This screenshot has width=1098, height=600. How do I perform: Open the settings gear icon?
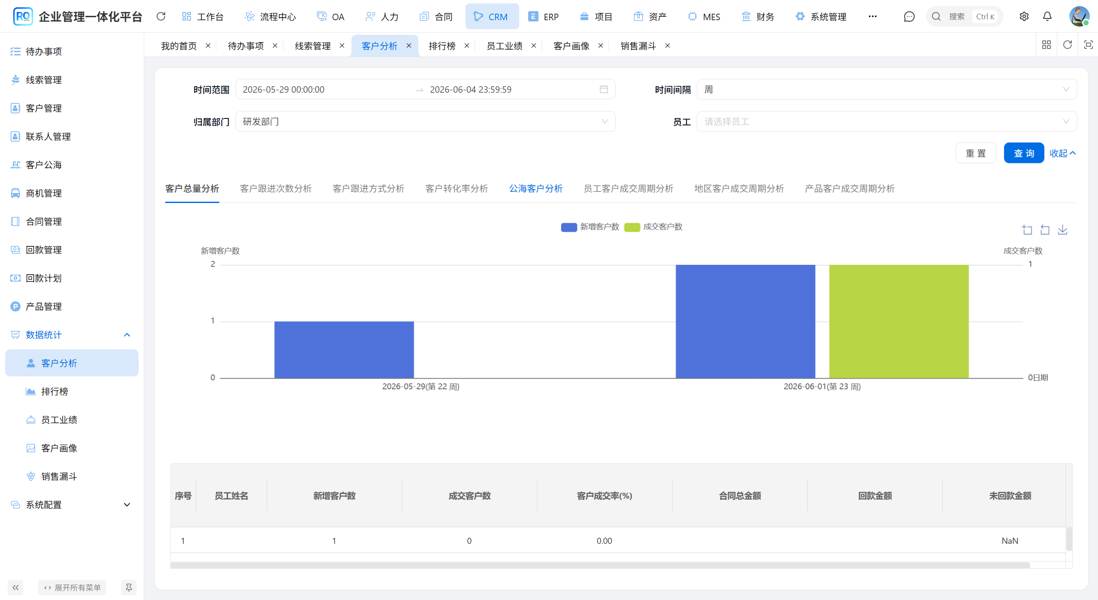click(x=1024, y=17)
